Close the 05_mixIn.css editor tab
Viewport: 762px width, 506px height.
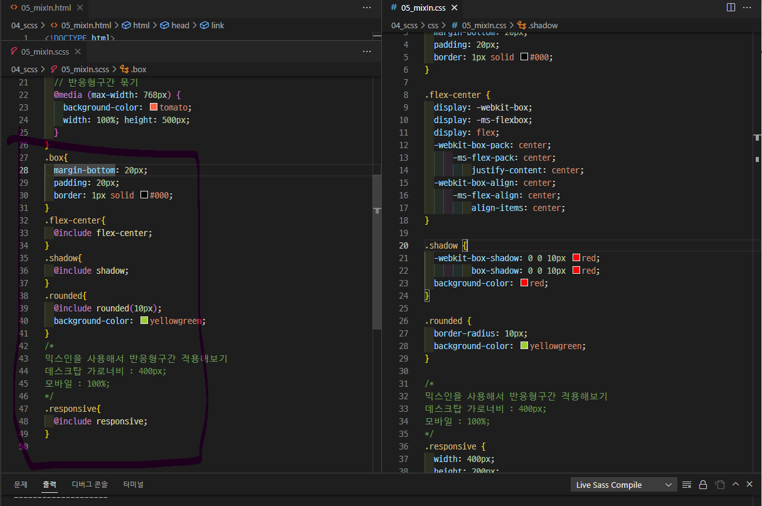click(x=454, y=8)
